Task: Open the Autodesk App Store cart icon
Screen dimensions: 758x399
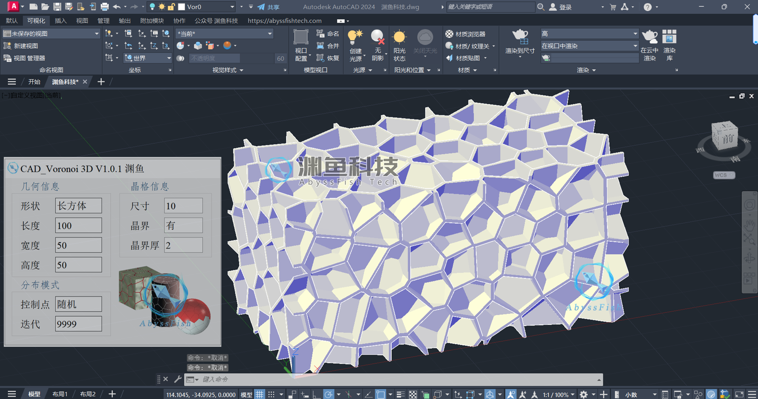Action: [613, 7]
